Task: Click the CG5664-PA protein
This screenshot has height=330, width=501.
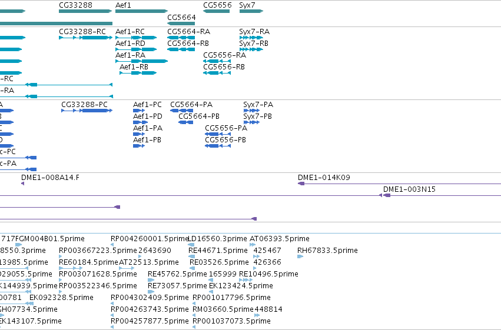Action: pyautogui.click(x=181, y=111)
